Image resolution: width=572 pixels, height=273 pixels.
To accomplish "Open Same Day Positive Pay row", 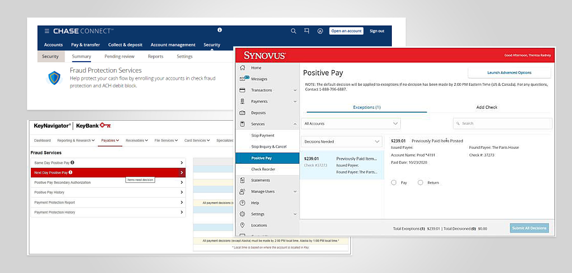I will [x=108, y=163].
